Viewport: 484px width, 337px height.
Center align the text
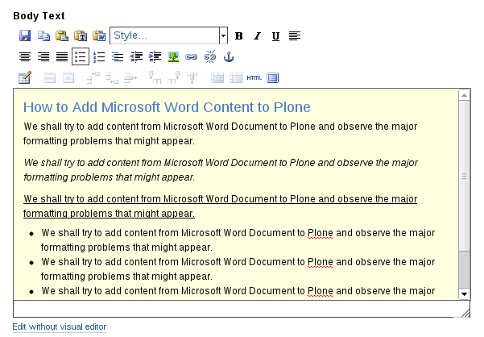25,56
